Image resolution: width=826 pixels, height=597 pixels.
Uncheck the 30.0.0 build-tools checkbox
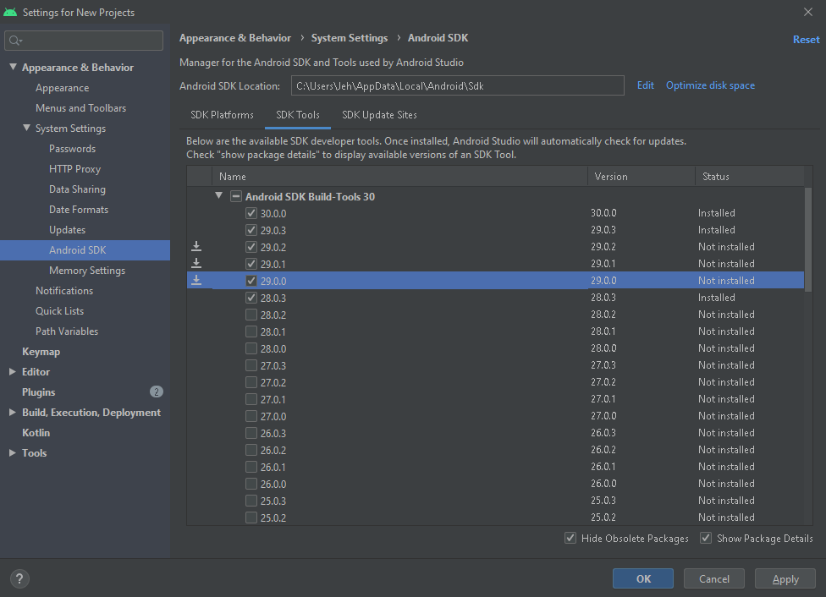(x=251, y=213)
